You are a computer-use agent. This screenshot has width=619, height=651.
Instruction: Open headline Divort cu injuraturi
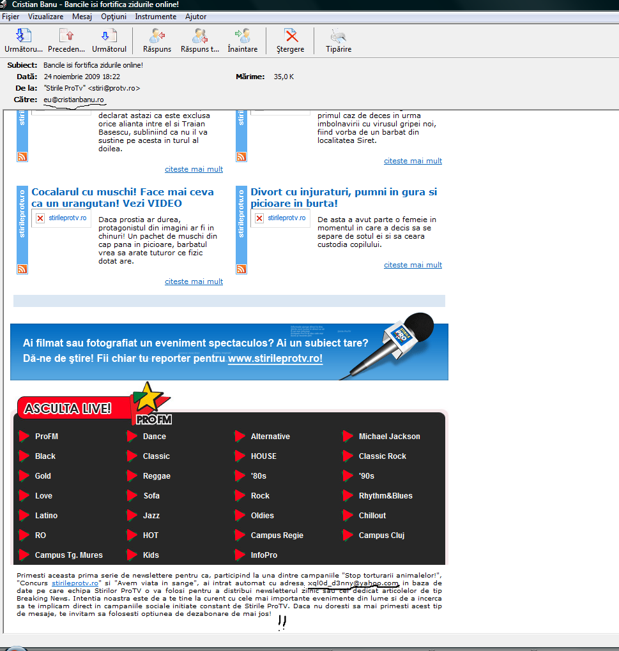click(344, 198)
